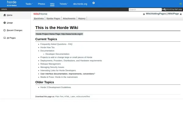Open the Horde How Tos link
183x114 pixels.
coord(47,47)
